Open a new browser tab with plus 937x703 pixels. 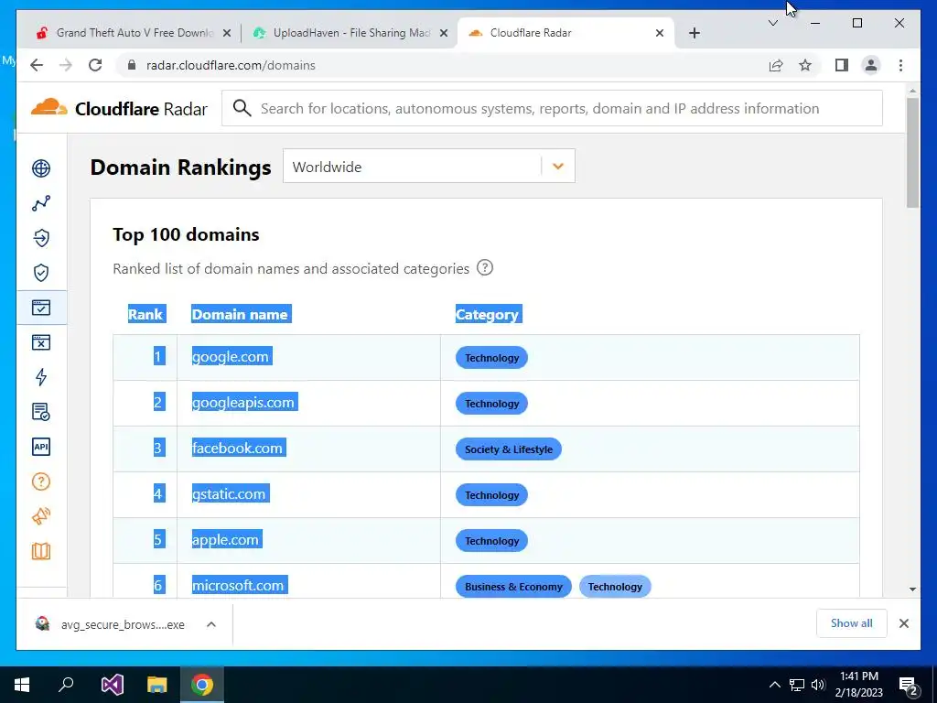click(x=694, y=33)
